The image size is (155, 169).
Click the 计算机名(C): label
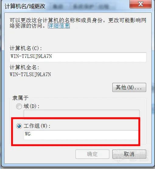pos(26,48)
